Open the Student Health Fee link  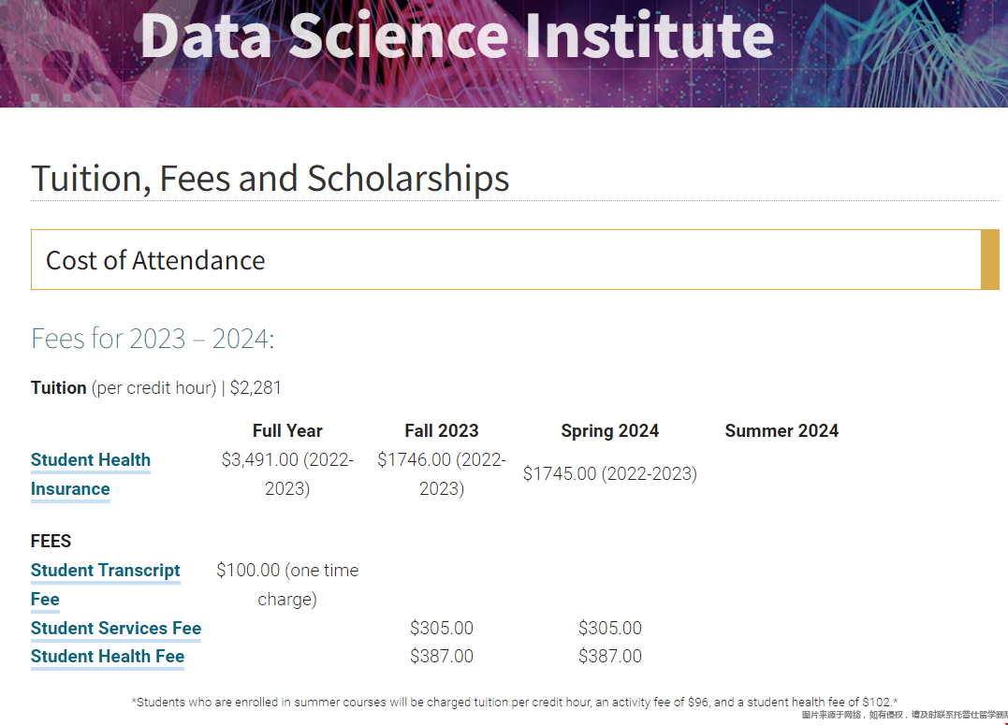pos(108,656)
